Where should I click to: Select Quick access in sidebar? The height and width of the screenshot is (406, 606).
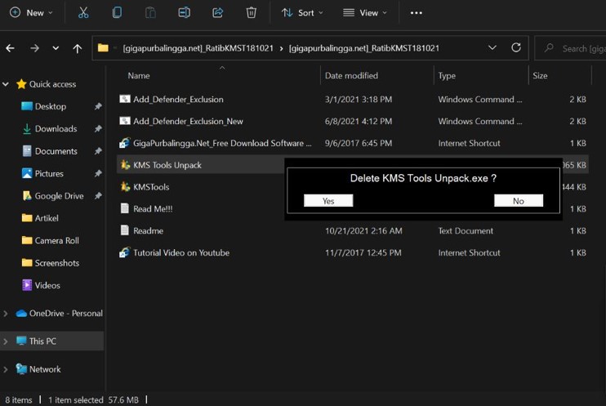pyautogui.click(x=52, y=84)
